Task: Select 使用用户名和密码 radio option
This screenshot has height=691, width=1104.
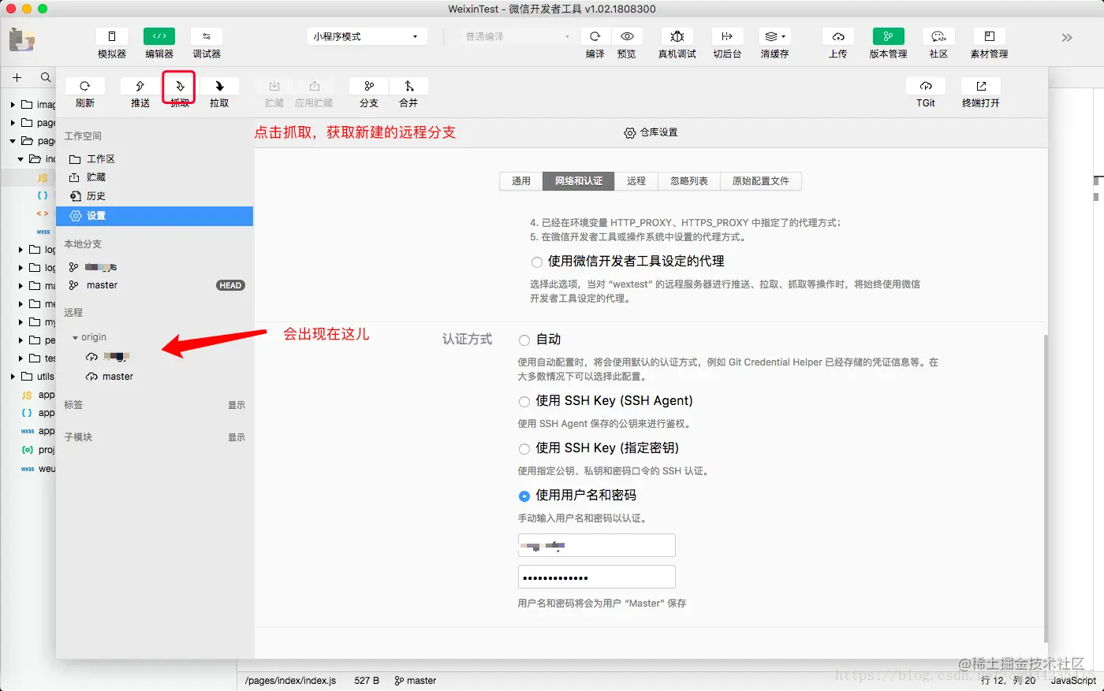Action: pyautogui.click(x=524, y=496)
